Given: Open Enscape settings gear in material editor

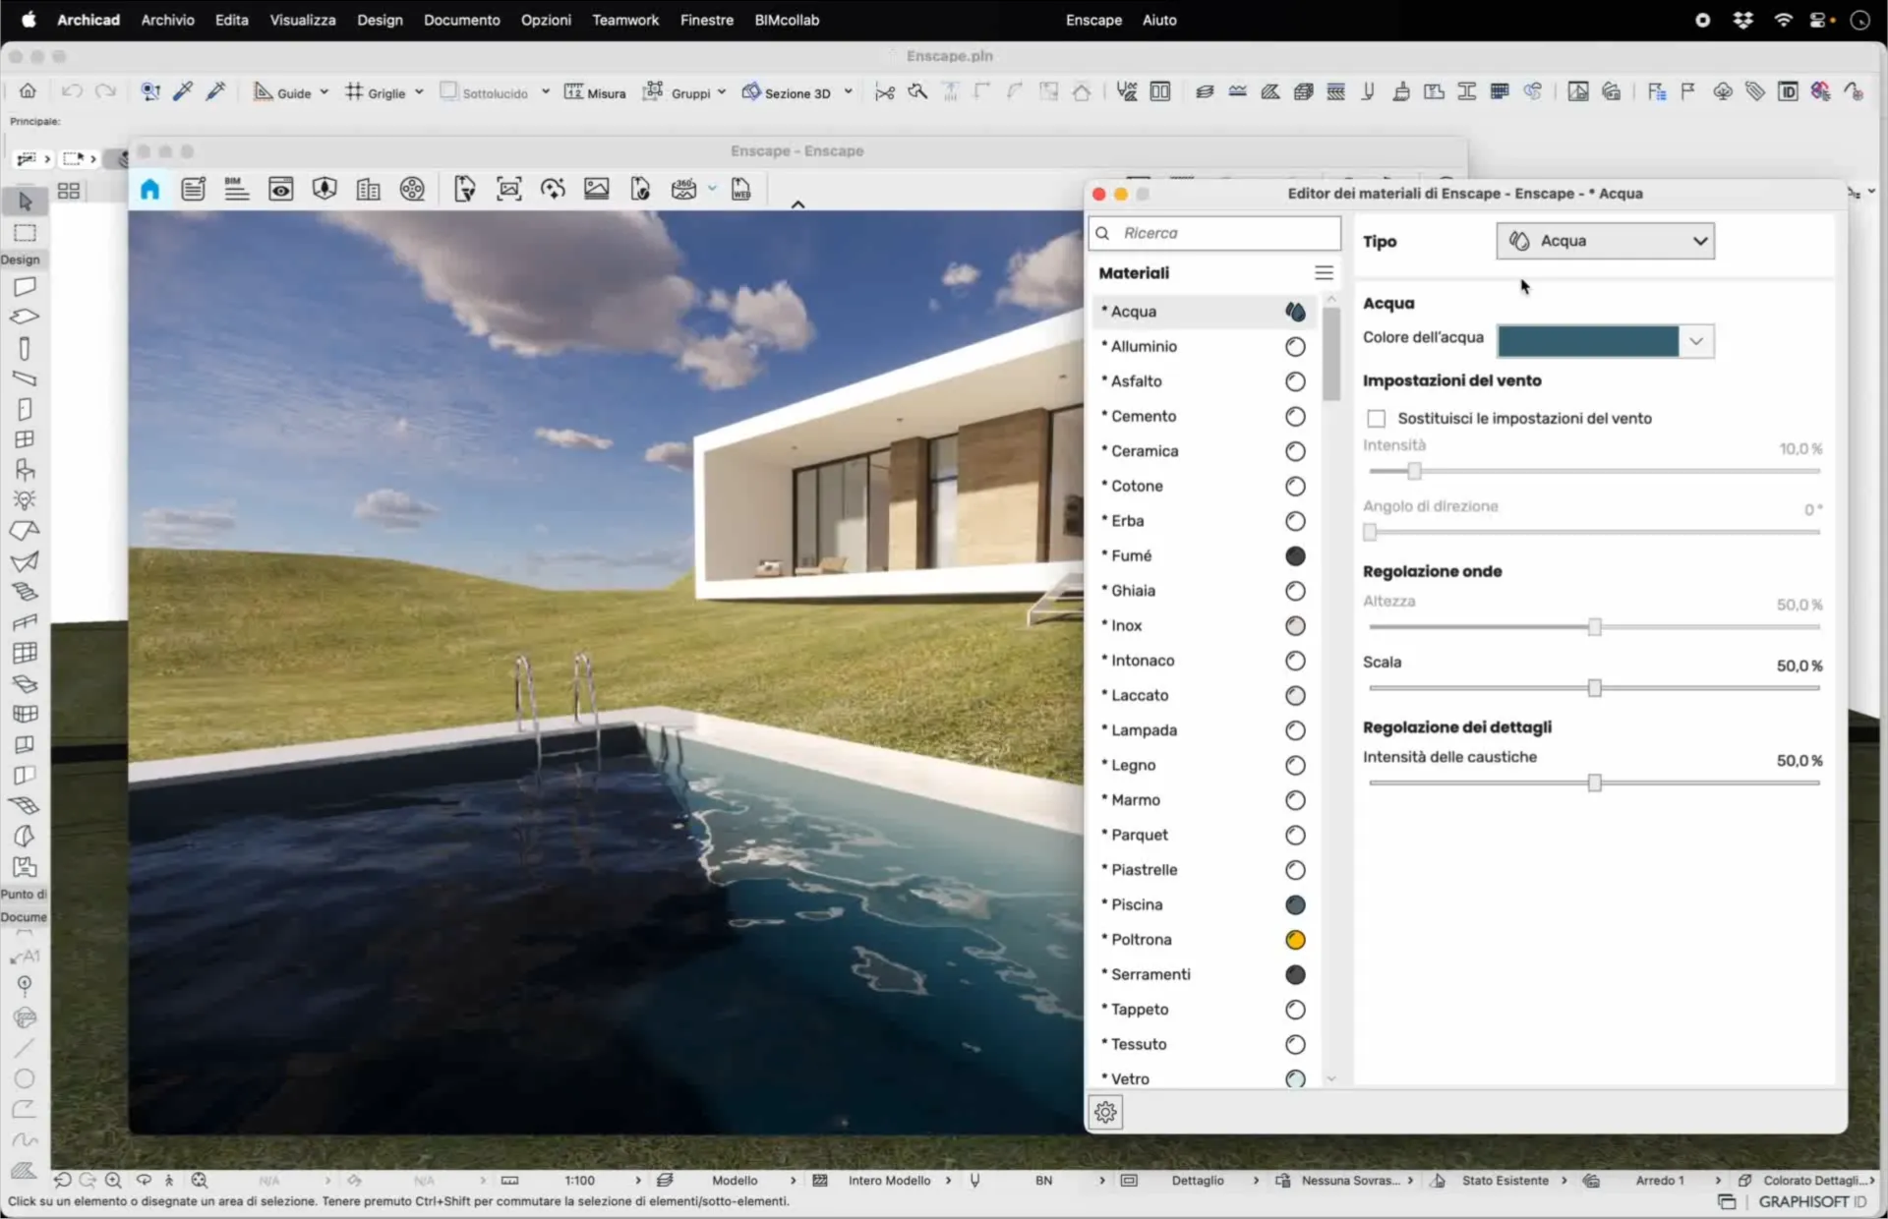Looking at the screenshot, I should tap(1105, 1112).
